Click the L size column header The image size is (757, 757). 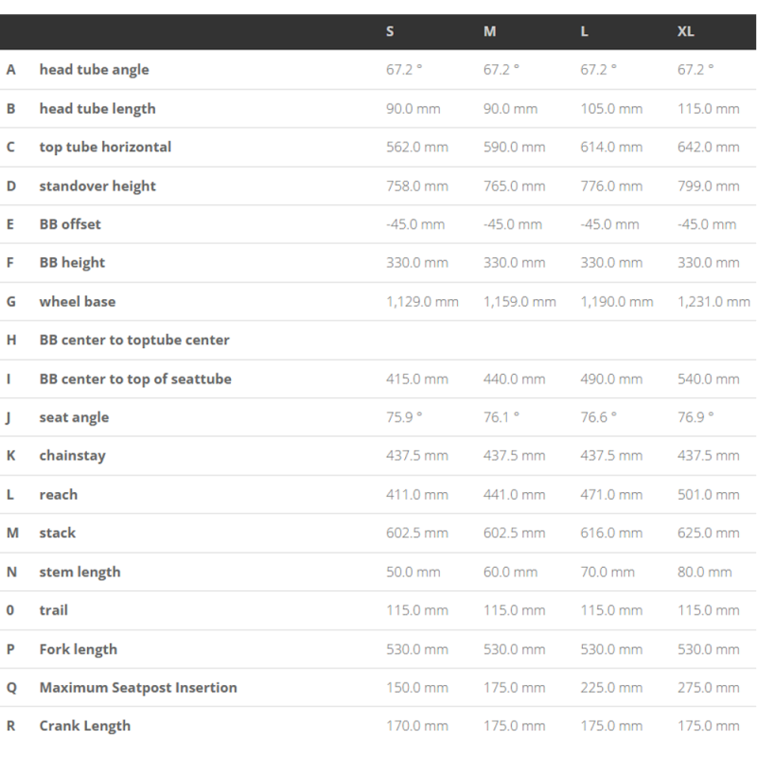(x=585, y=31)
